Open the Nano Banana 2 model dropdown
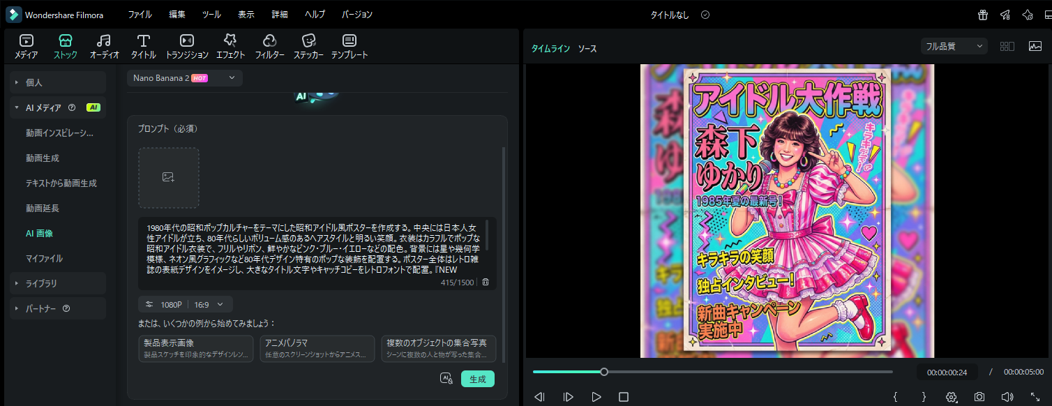Image resolution: width=1052 pixels, height=406 pixels. (185, 78)
